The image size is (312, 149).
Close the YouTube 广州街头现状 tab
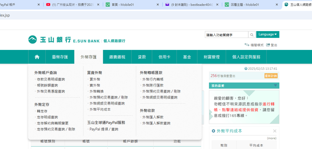[98, 4]
